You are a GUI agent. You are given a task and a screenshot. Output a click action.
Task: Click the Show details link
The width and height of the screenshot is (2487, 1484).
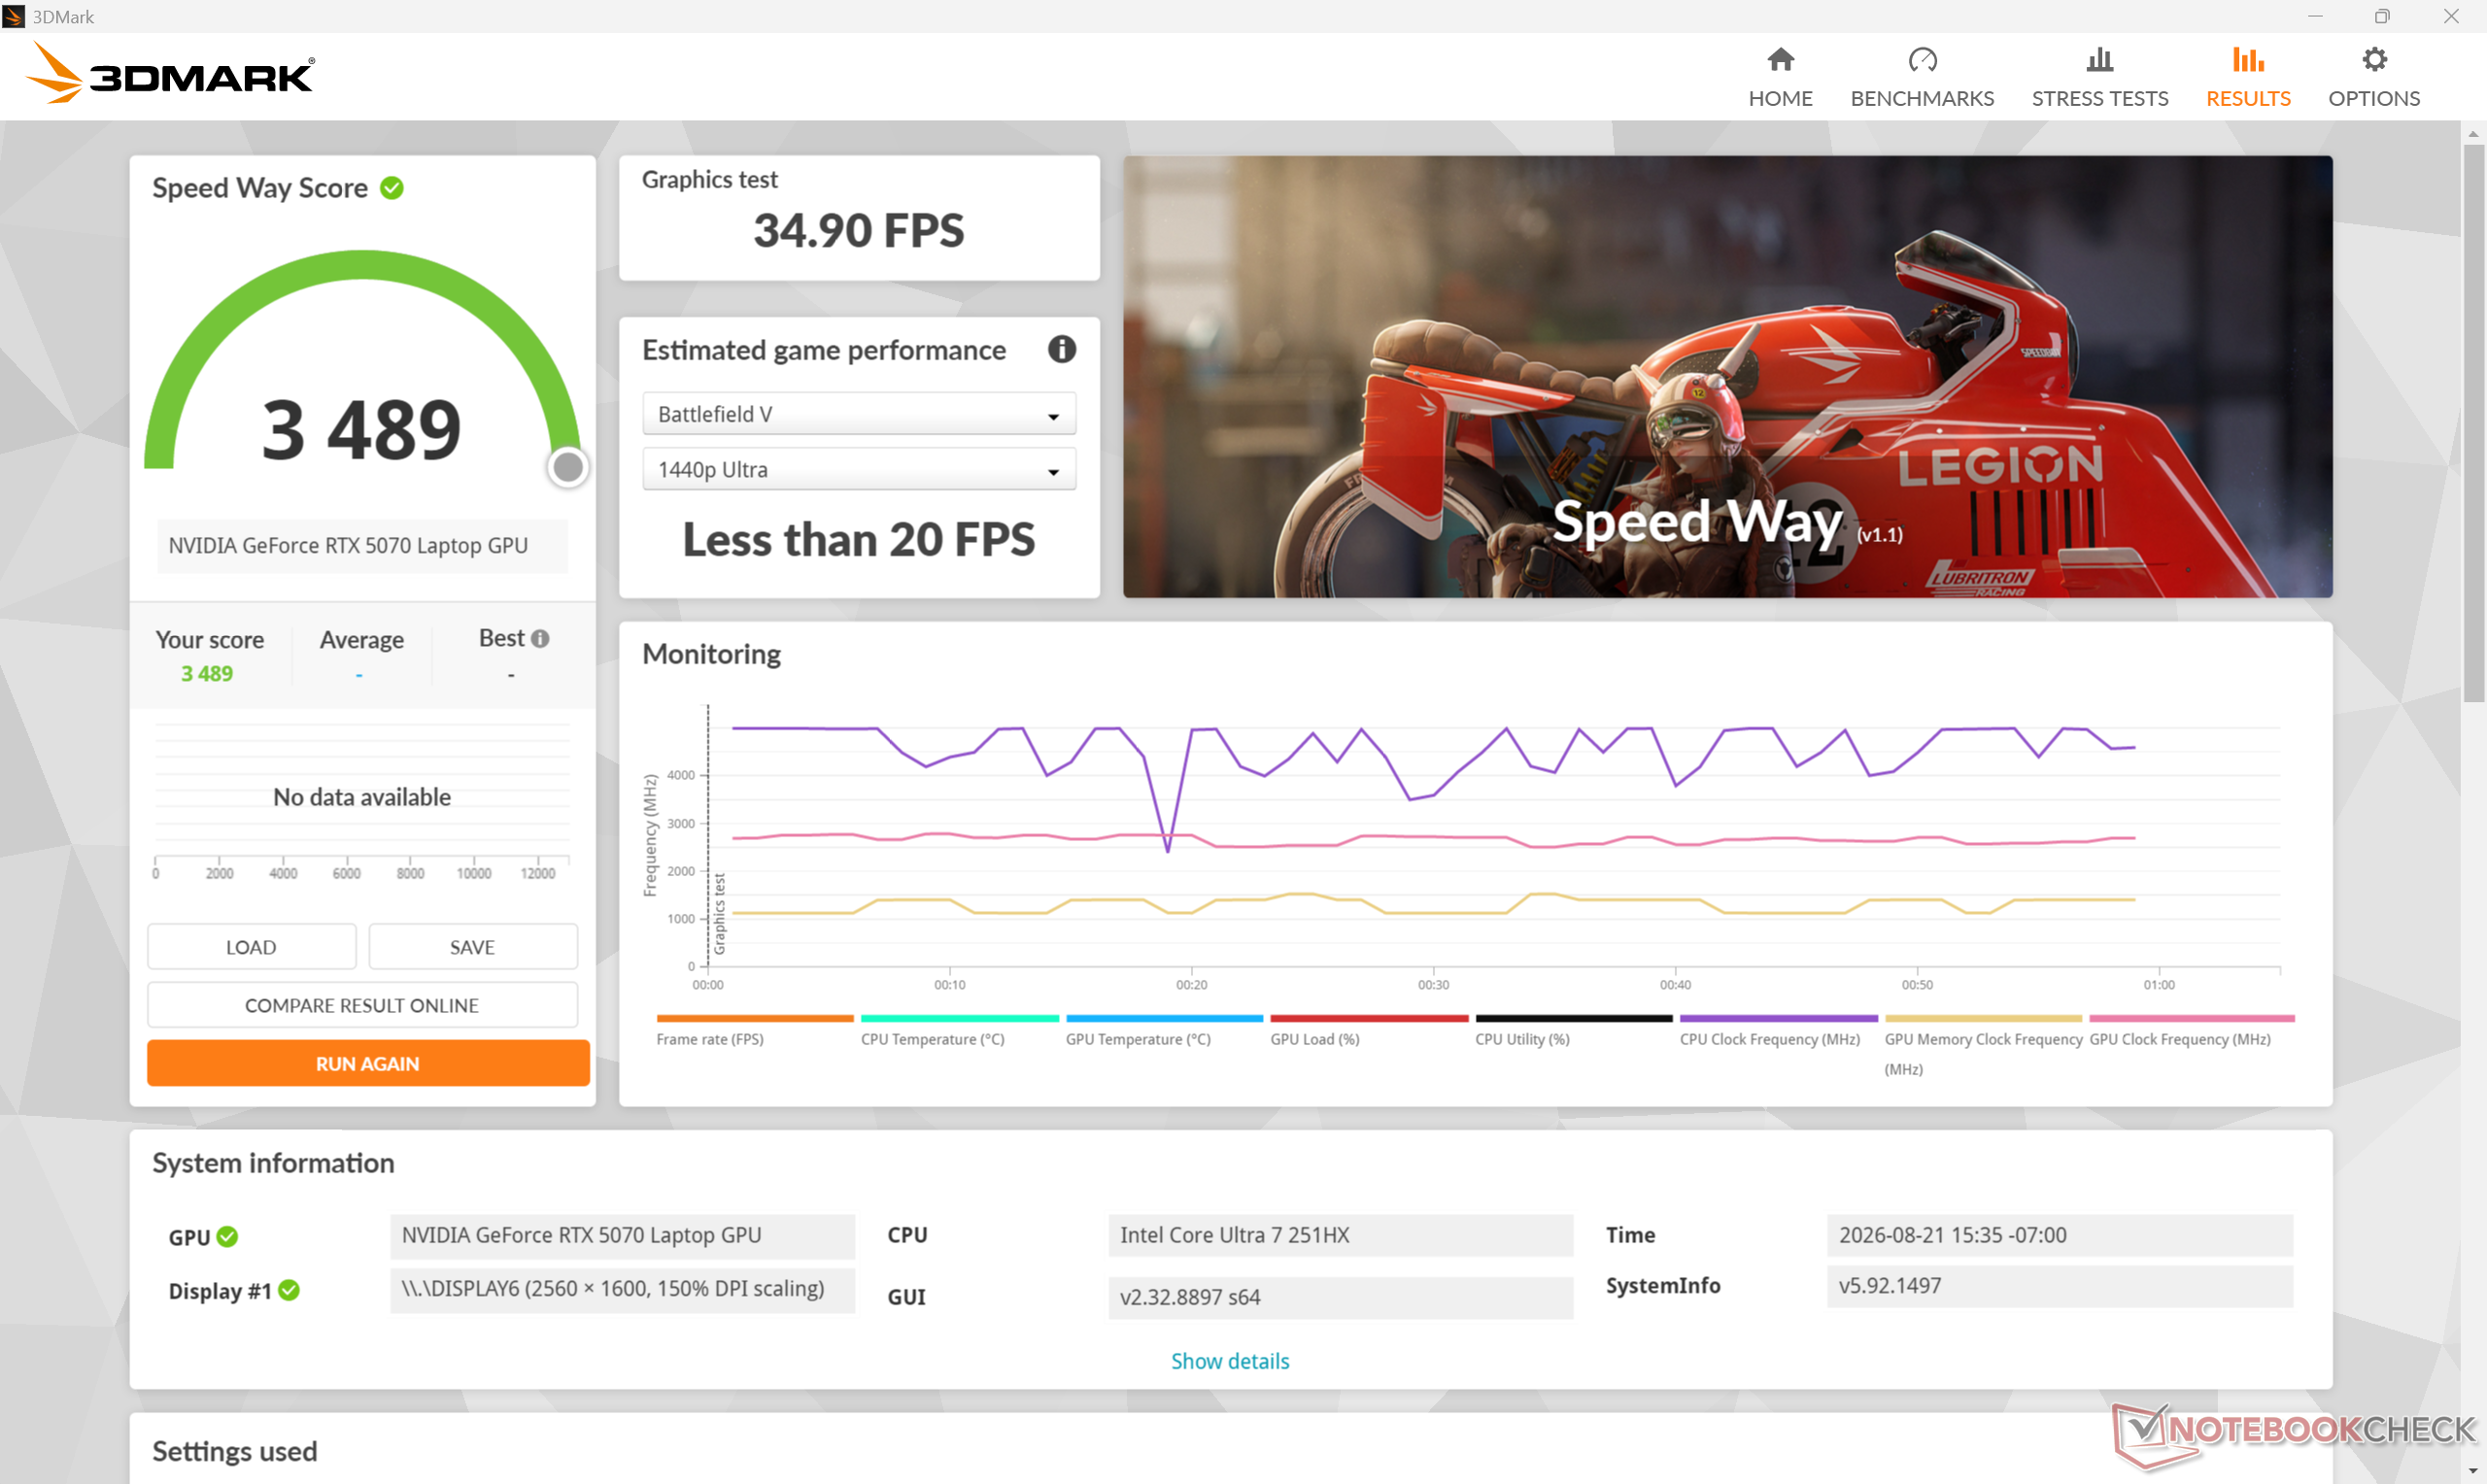(1230, 1360)
